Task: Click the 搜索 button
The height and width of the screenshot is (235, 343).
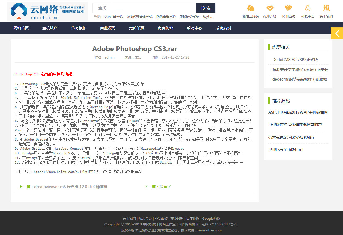Action: tap(206, 8)
